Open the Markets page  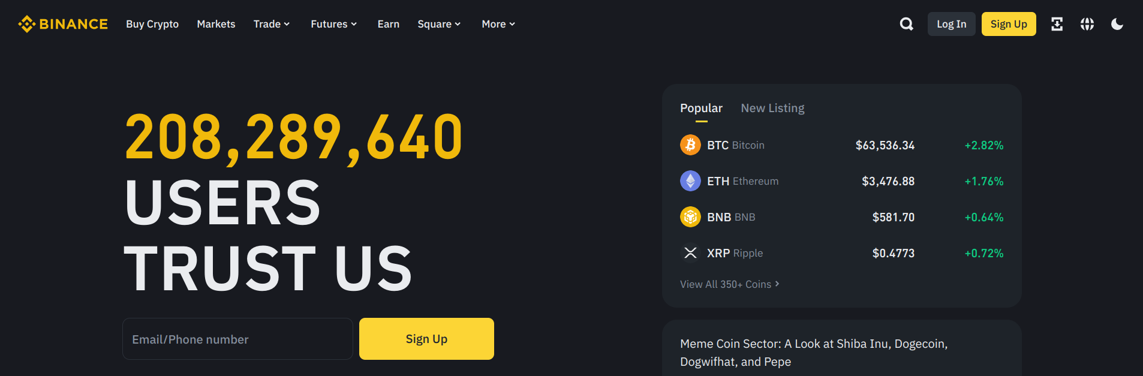tap(216, 24)
